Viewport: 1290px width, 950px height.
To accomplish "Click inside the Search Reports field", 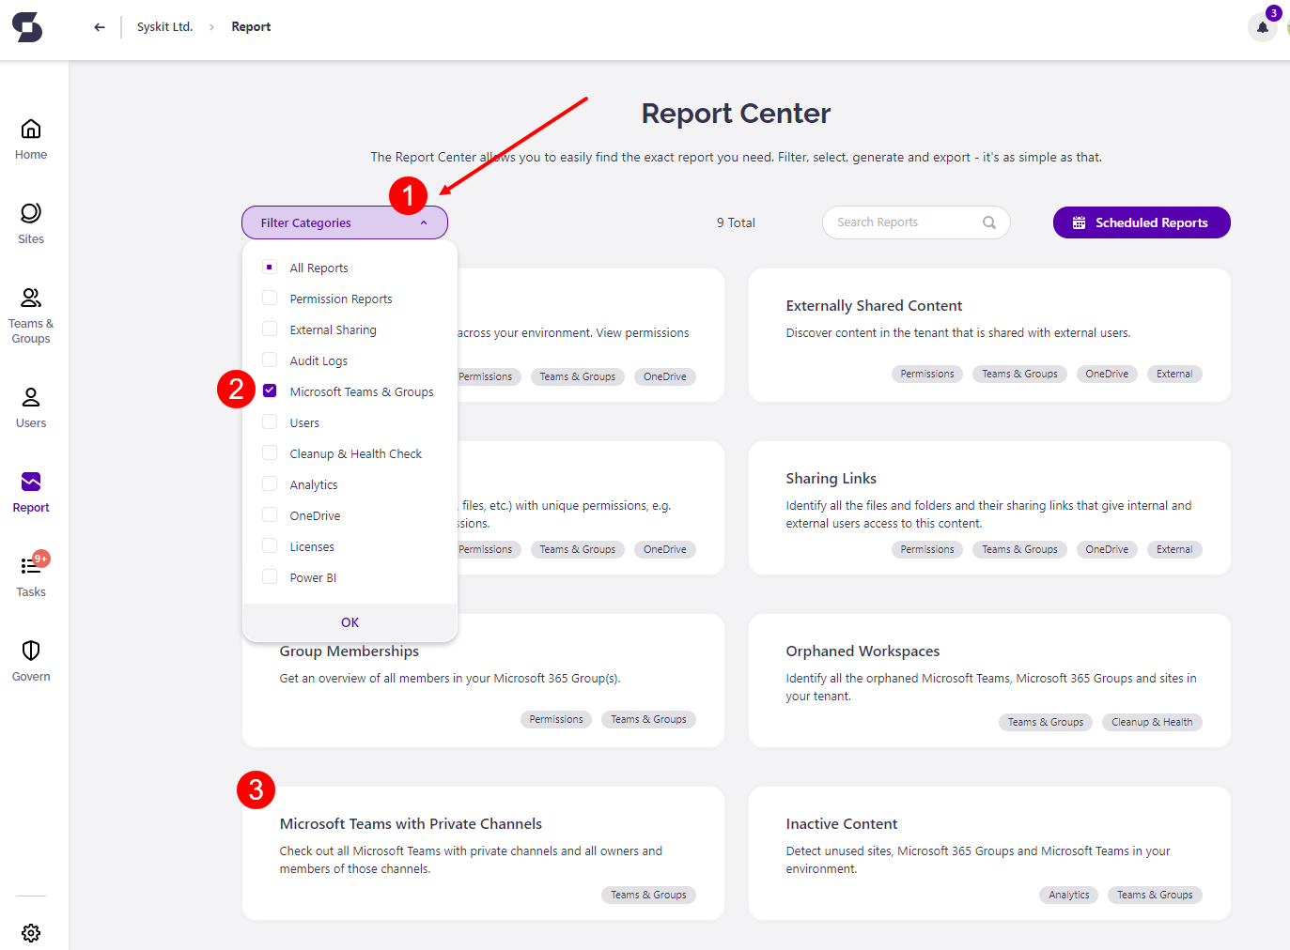I will (x=902, y=222).
